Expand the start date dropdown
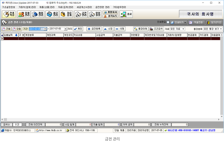224x141 pixels. (45, 29)
